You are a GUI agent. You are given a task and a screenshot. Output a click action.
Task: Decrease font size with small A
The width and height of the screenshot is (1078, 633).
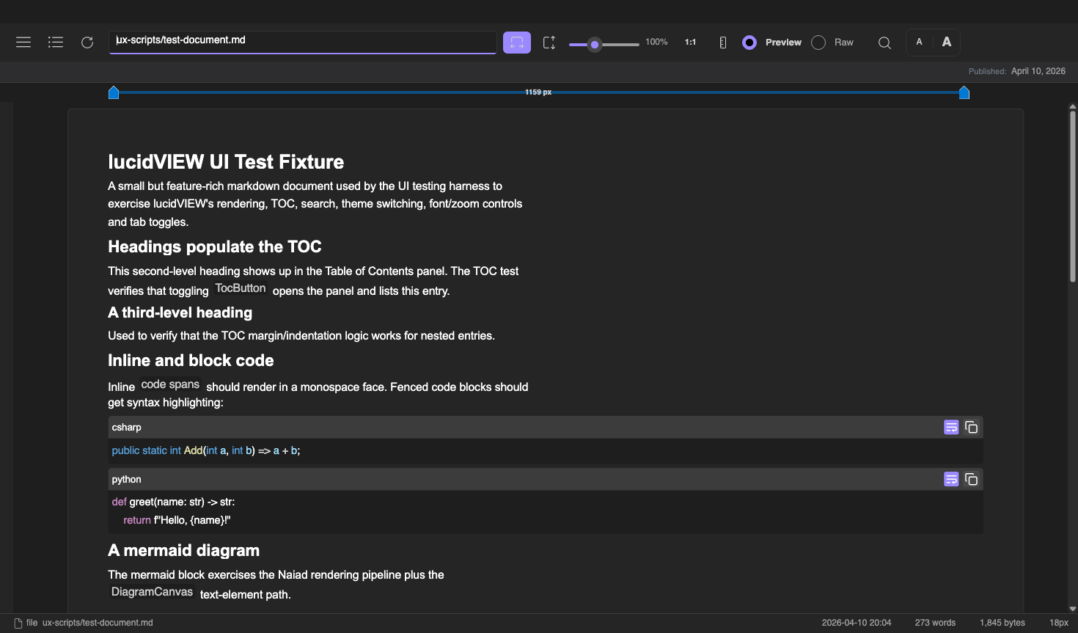click(920, 42)
